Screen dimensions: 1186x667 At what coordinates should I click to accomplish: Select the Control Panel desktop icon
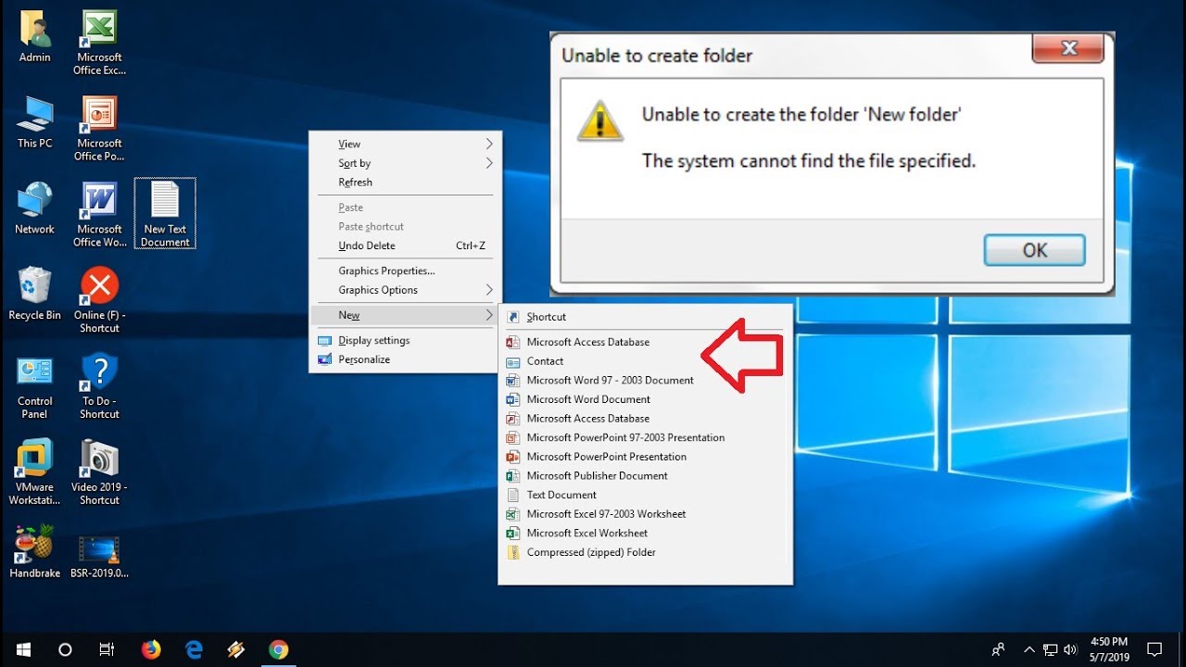point(34,387)
